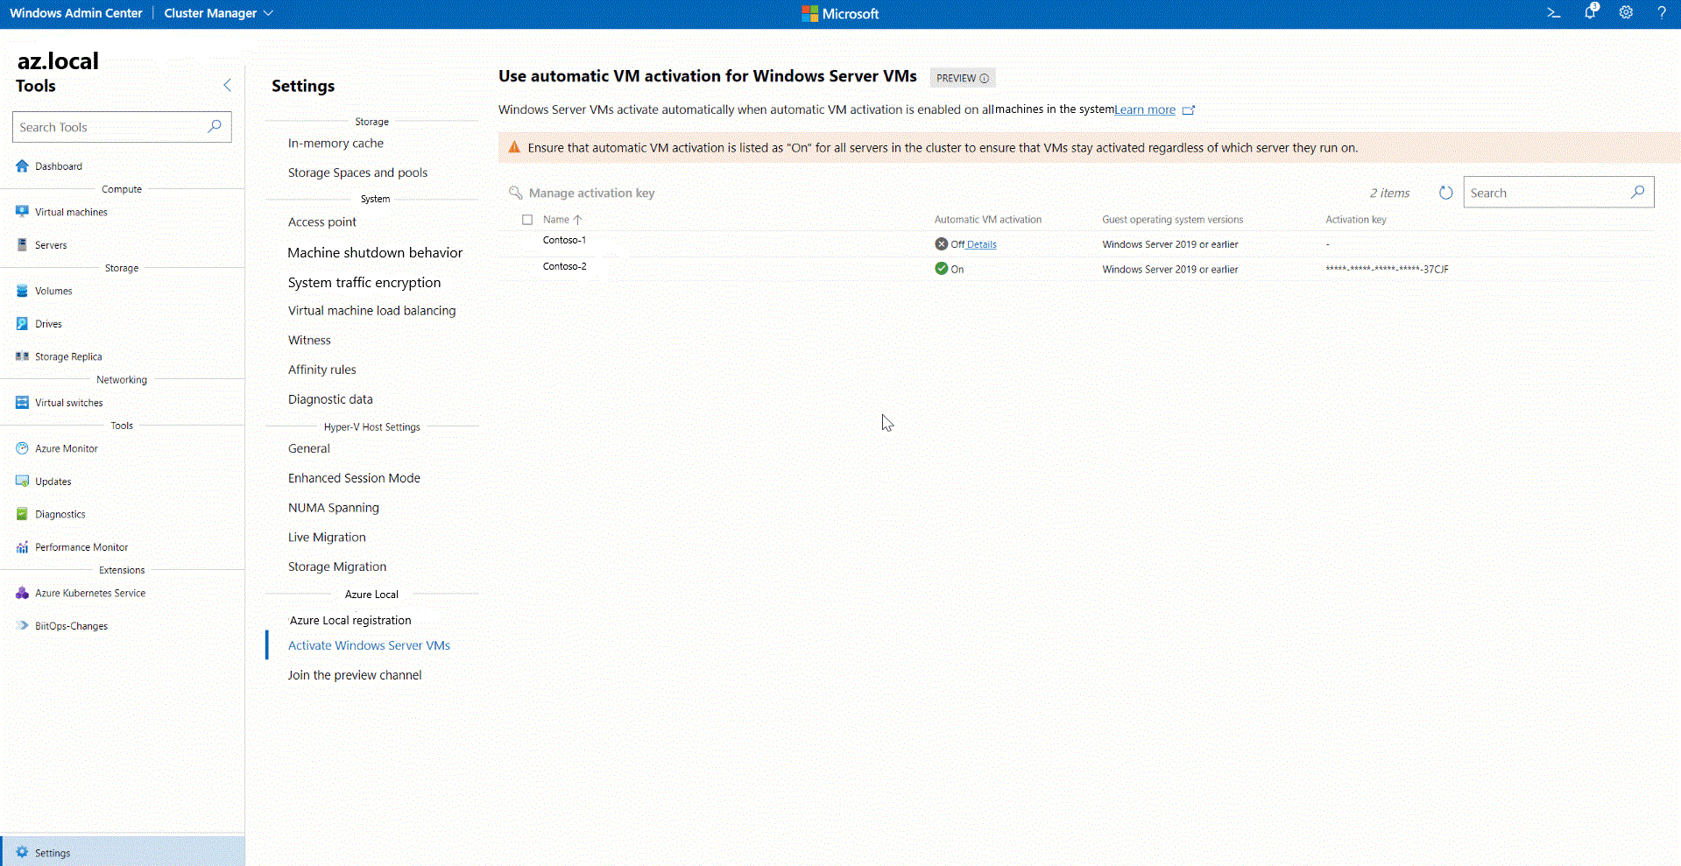
Task: Select Witness settings
Action: [x=309, y=341]
